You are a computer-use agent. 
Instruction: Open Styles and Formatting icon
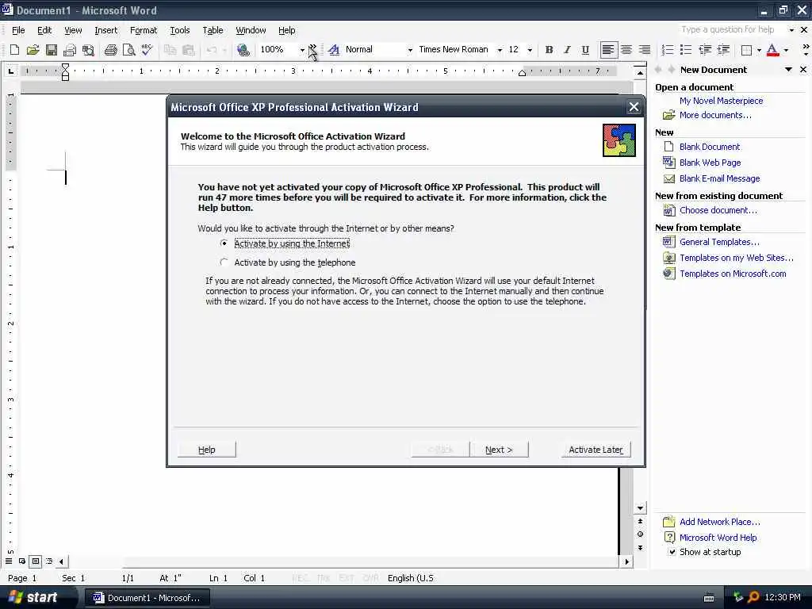tap(334, 50)
